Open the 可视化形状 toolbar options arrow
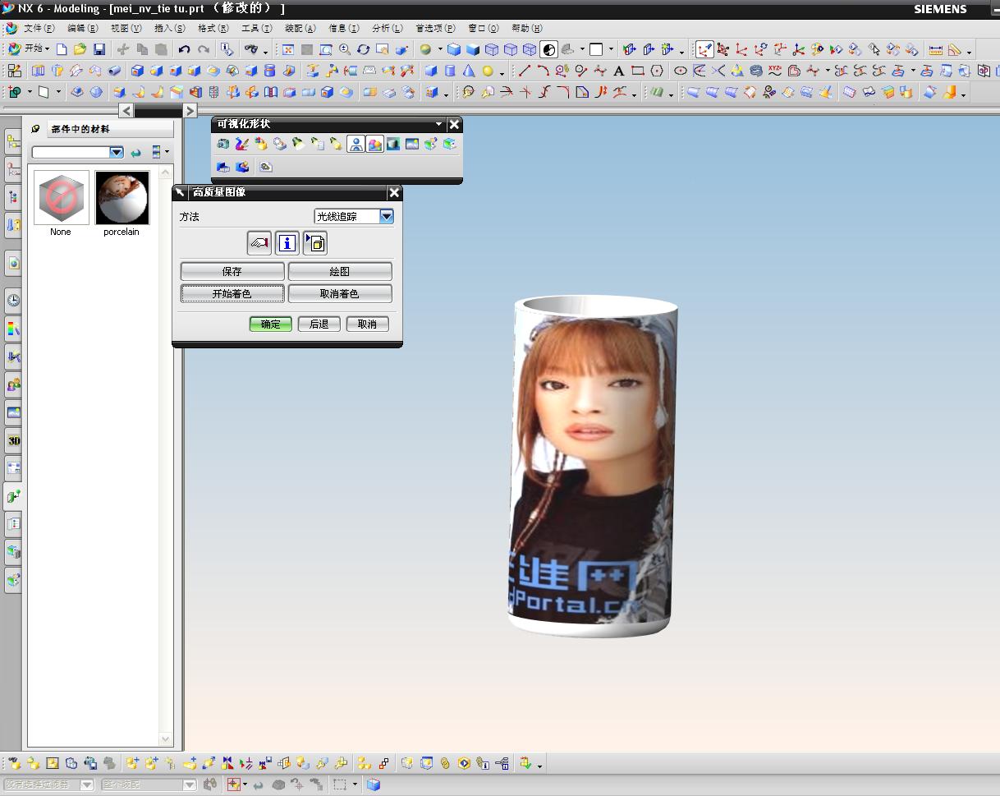 tap(439, 124)
